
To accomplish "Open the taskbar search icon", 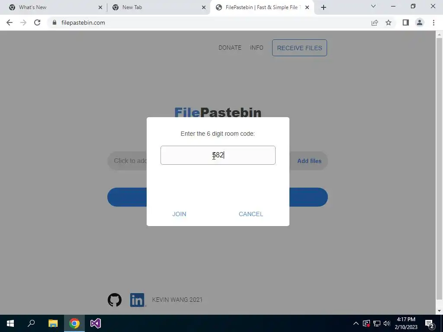I will (x=31, y=323).
